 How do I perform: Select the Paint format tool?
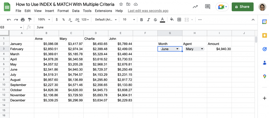[30, 20]
